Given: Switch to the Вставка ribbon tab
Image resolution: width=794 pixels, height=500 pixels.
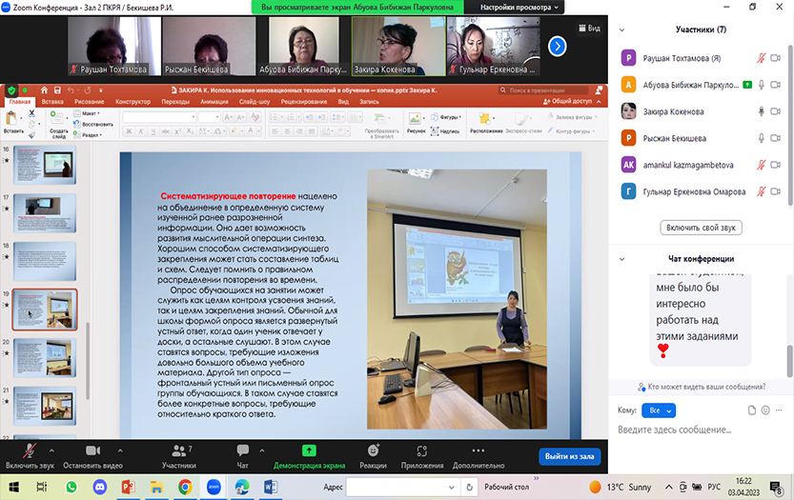Looking at the screenshot, I should [52, 101].
